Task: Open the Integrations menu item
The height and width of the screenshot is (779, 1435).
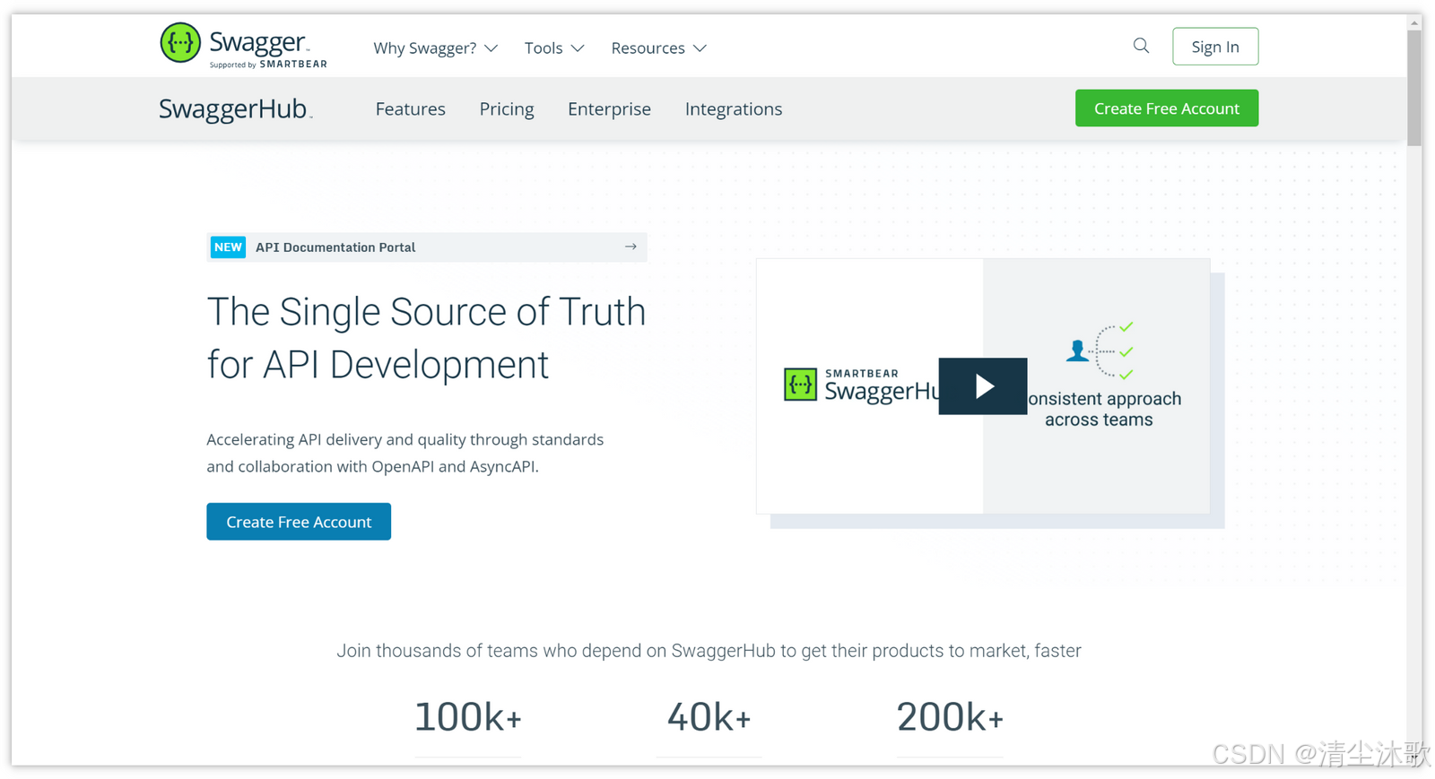Action: point(734,108)
